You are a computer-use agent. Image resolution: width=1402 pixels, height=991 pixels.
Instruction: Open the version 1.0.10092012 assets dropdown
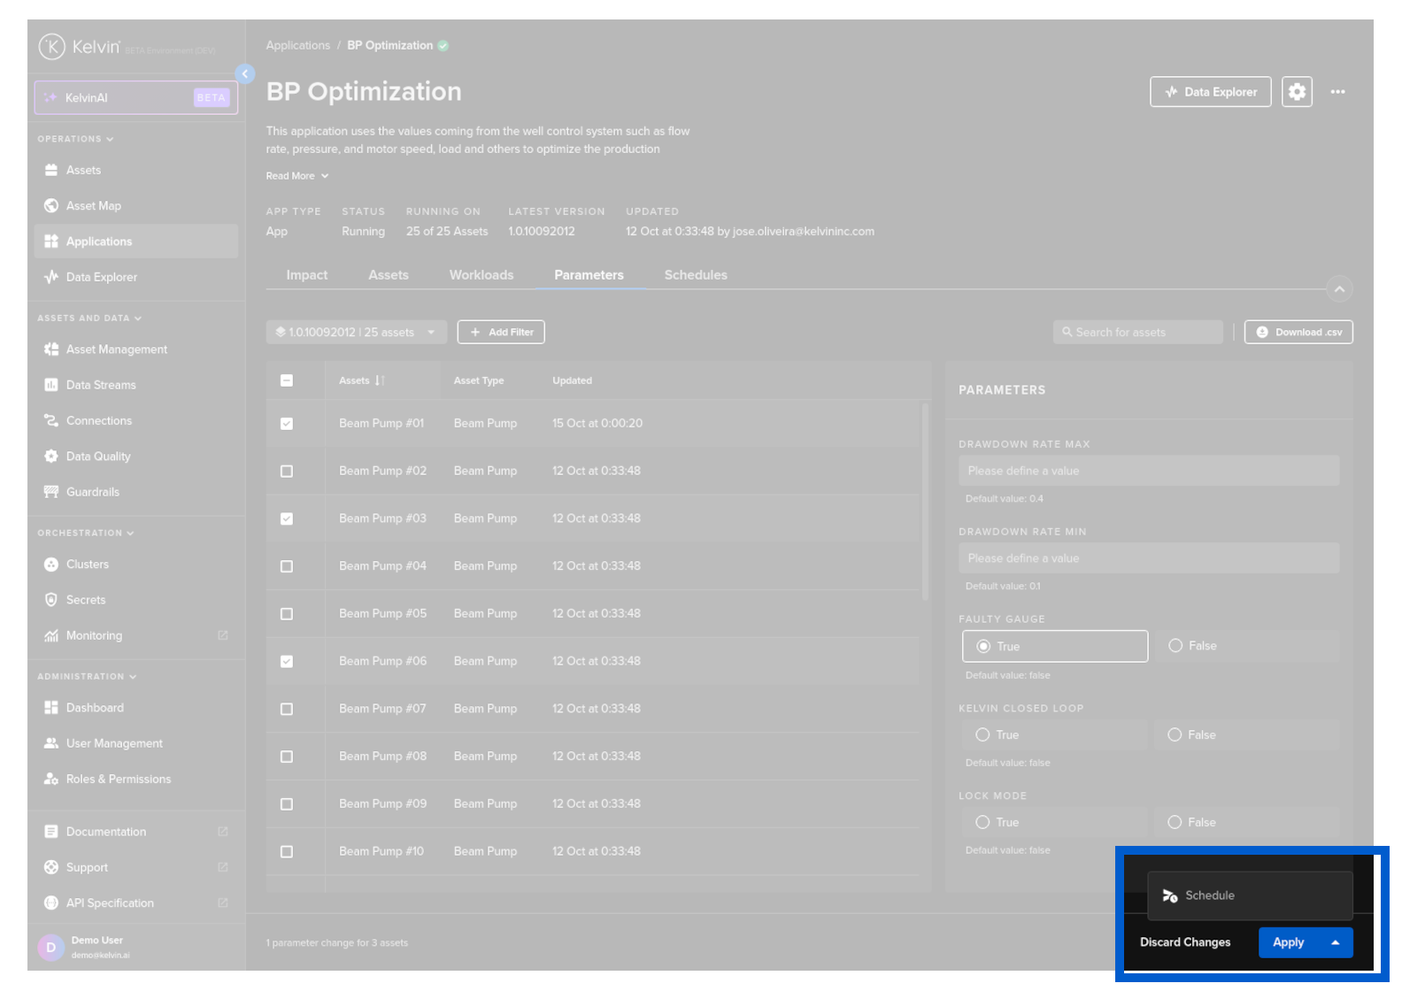tap(356, 333)
